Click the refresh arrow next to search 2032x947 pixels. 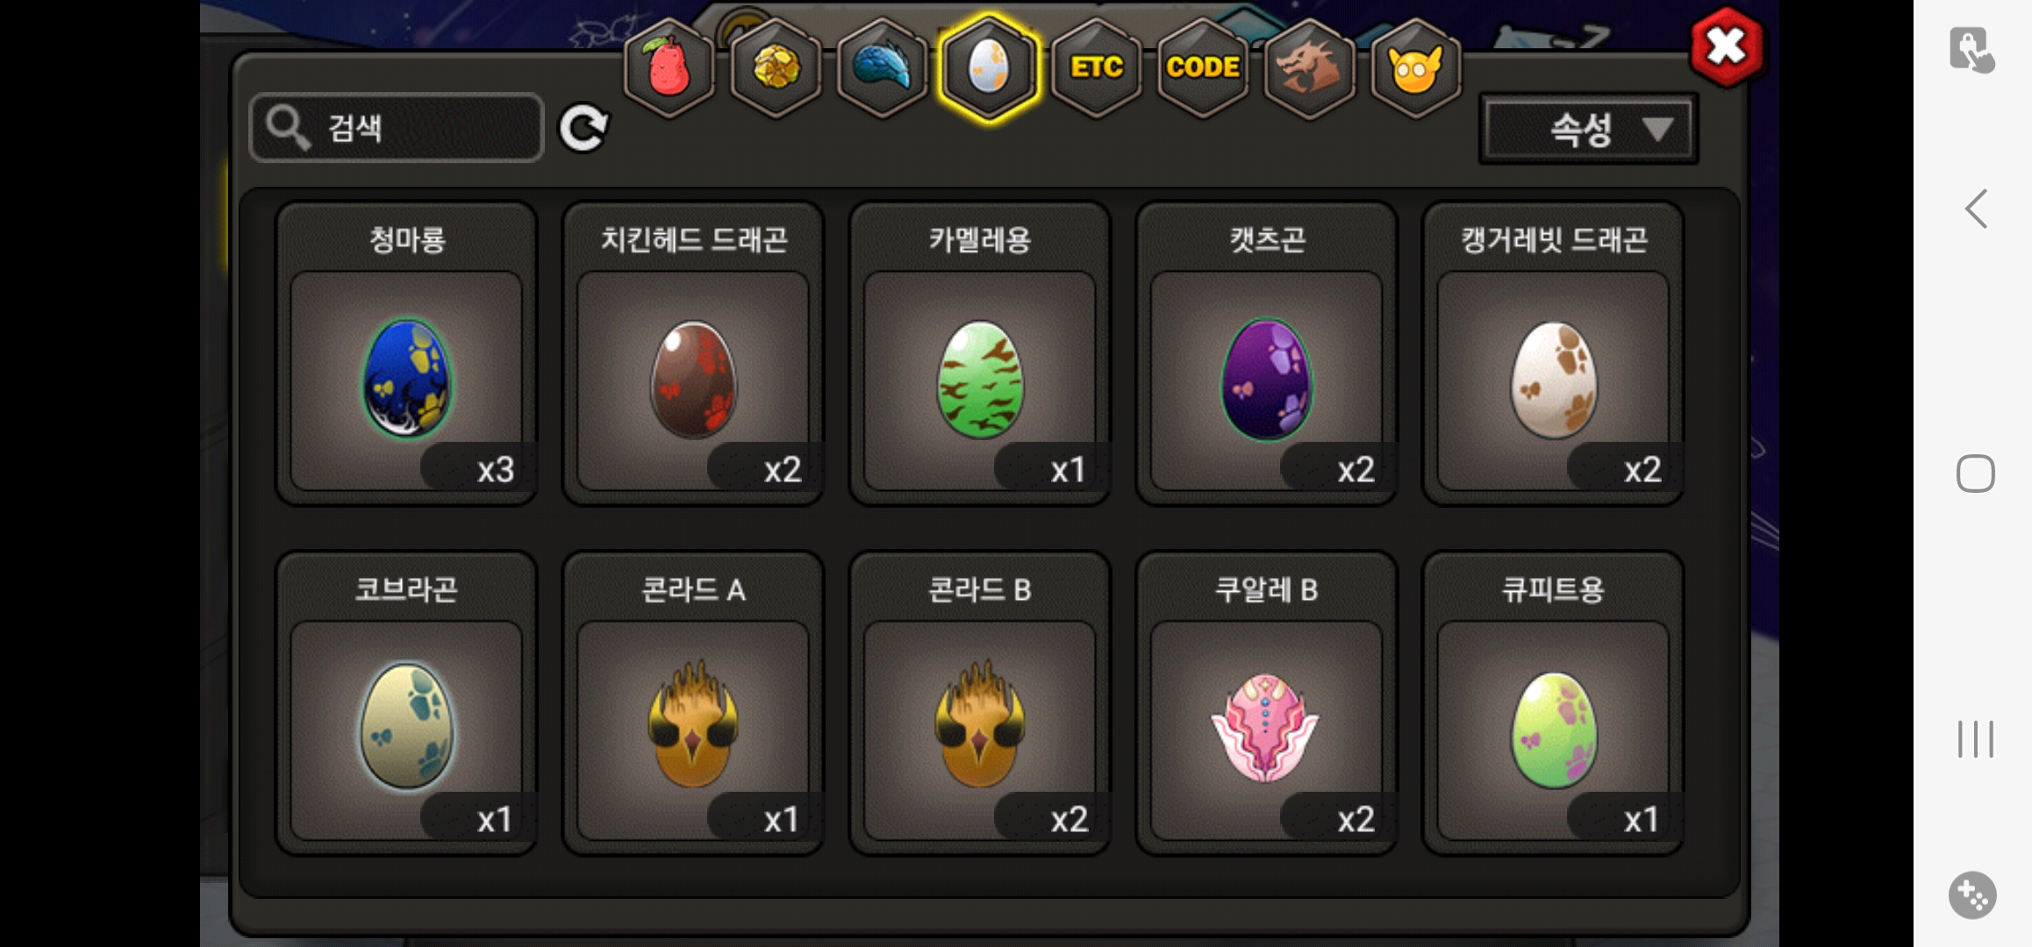(584, 128)
